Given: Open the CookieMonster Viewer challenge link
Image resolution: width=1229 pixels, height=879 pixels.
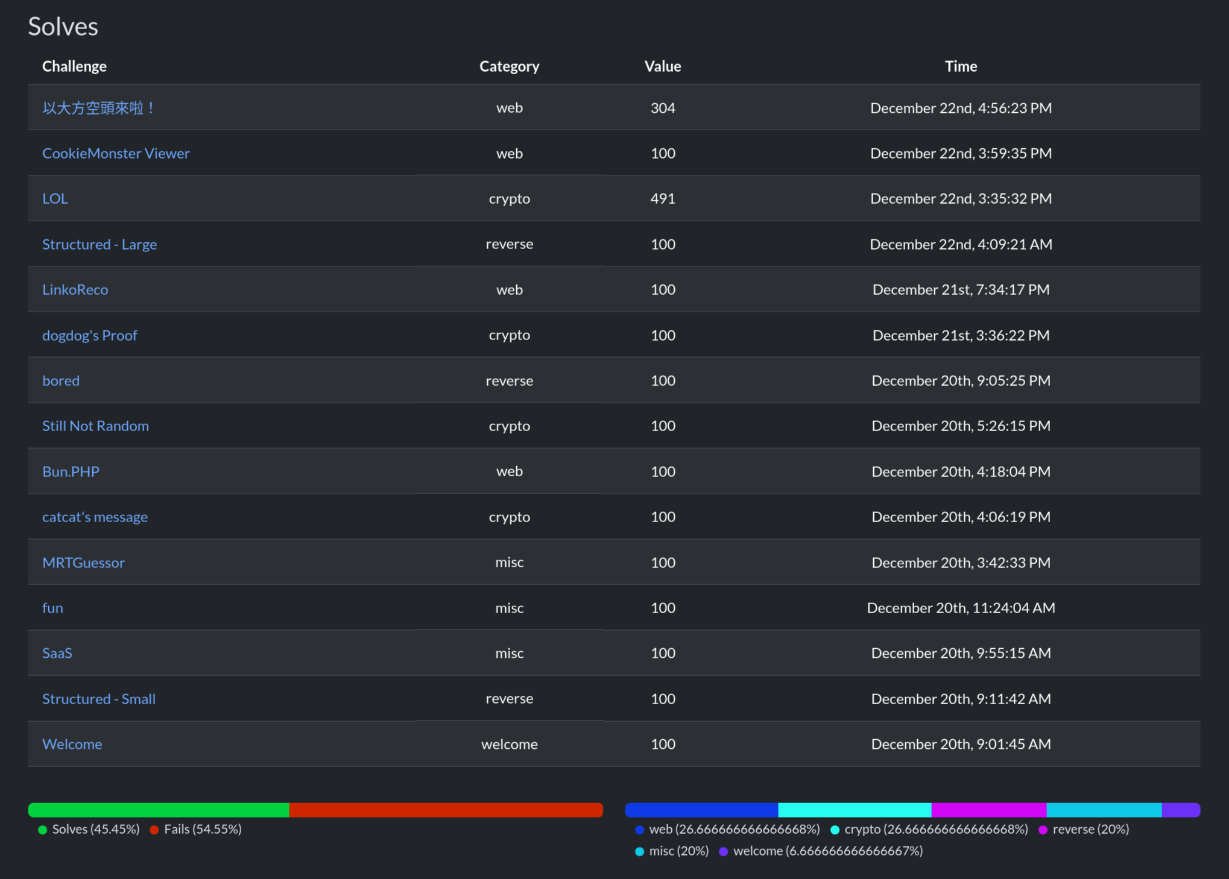Looking at the screenshot, I should [x=116, y=153].
